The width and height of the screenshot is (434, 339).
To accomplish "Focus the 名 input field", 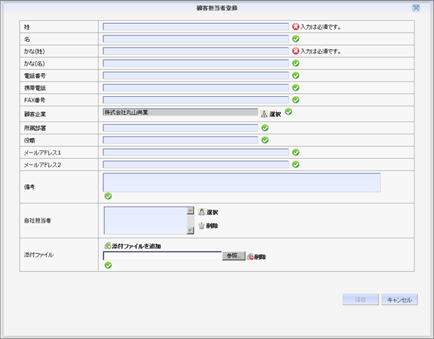I will point(196,39).
